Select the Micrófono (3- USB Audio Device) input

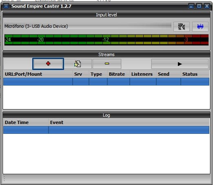88,26
